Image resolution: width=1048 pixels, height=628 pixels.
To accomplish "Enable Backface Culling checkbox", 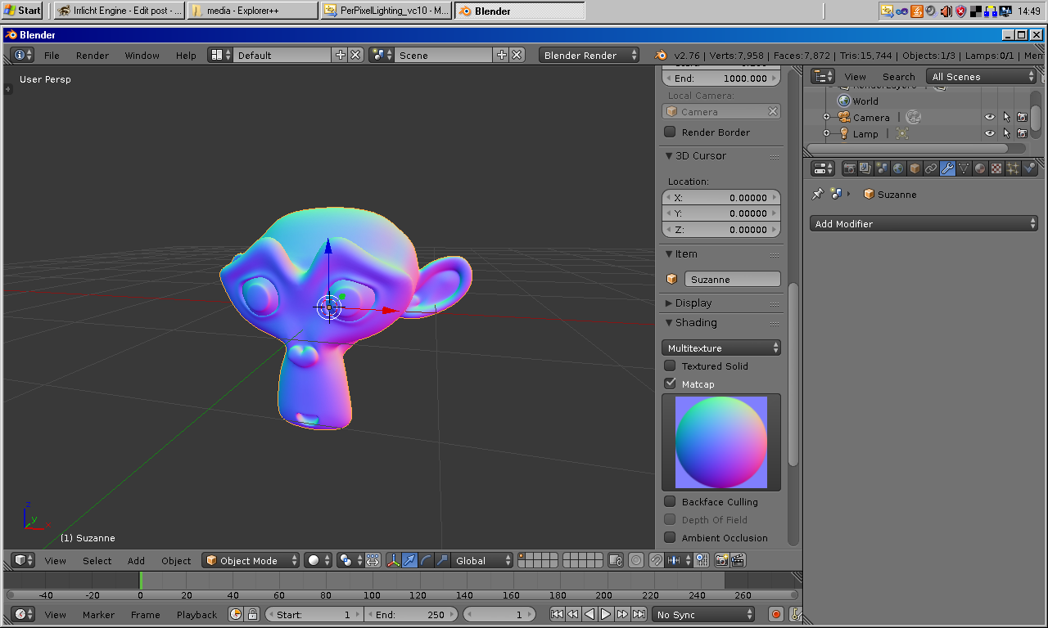I will click(670, 501).
